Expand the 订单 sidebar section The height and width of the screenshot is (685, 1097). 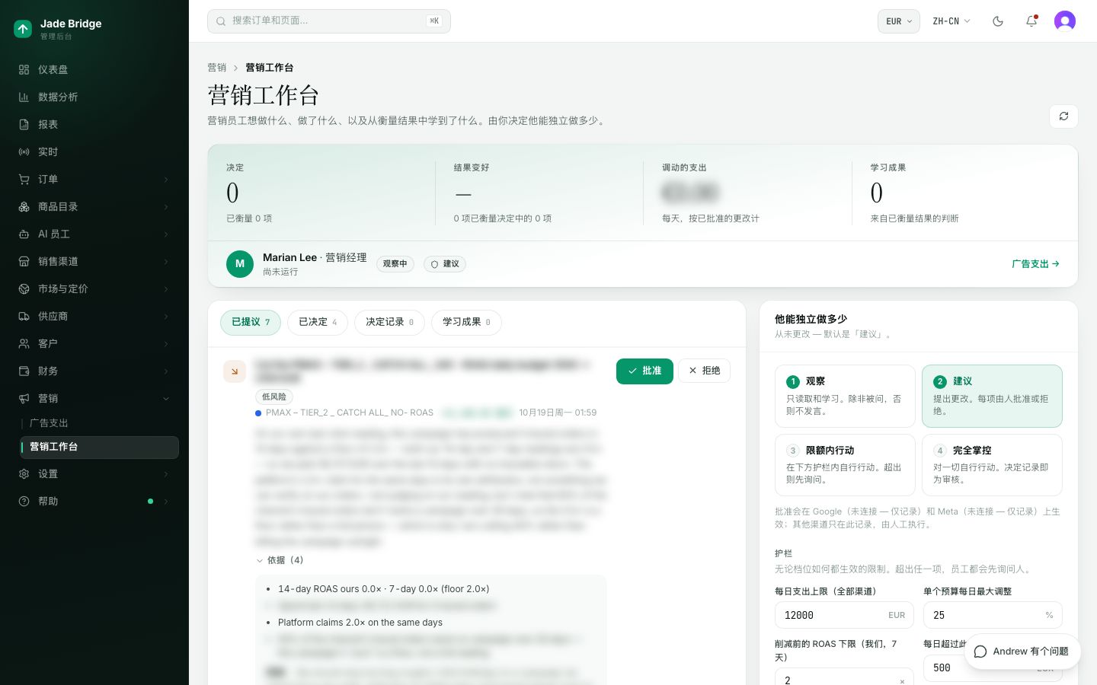coord(94,179)
